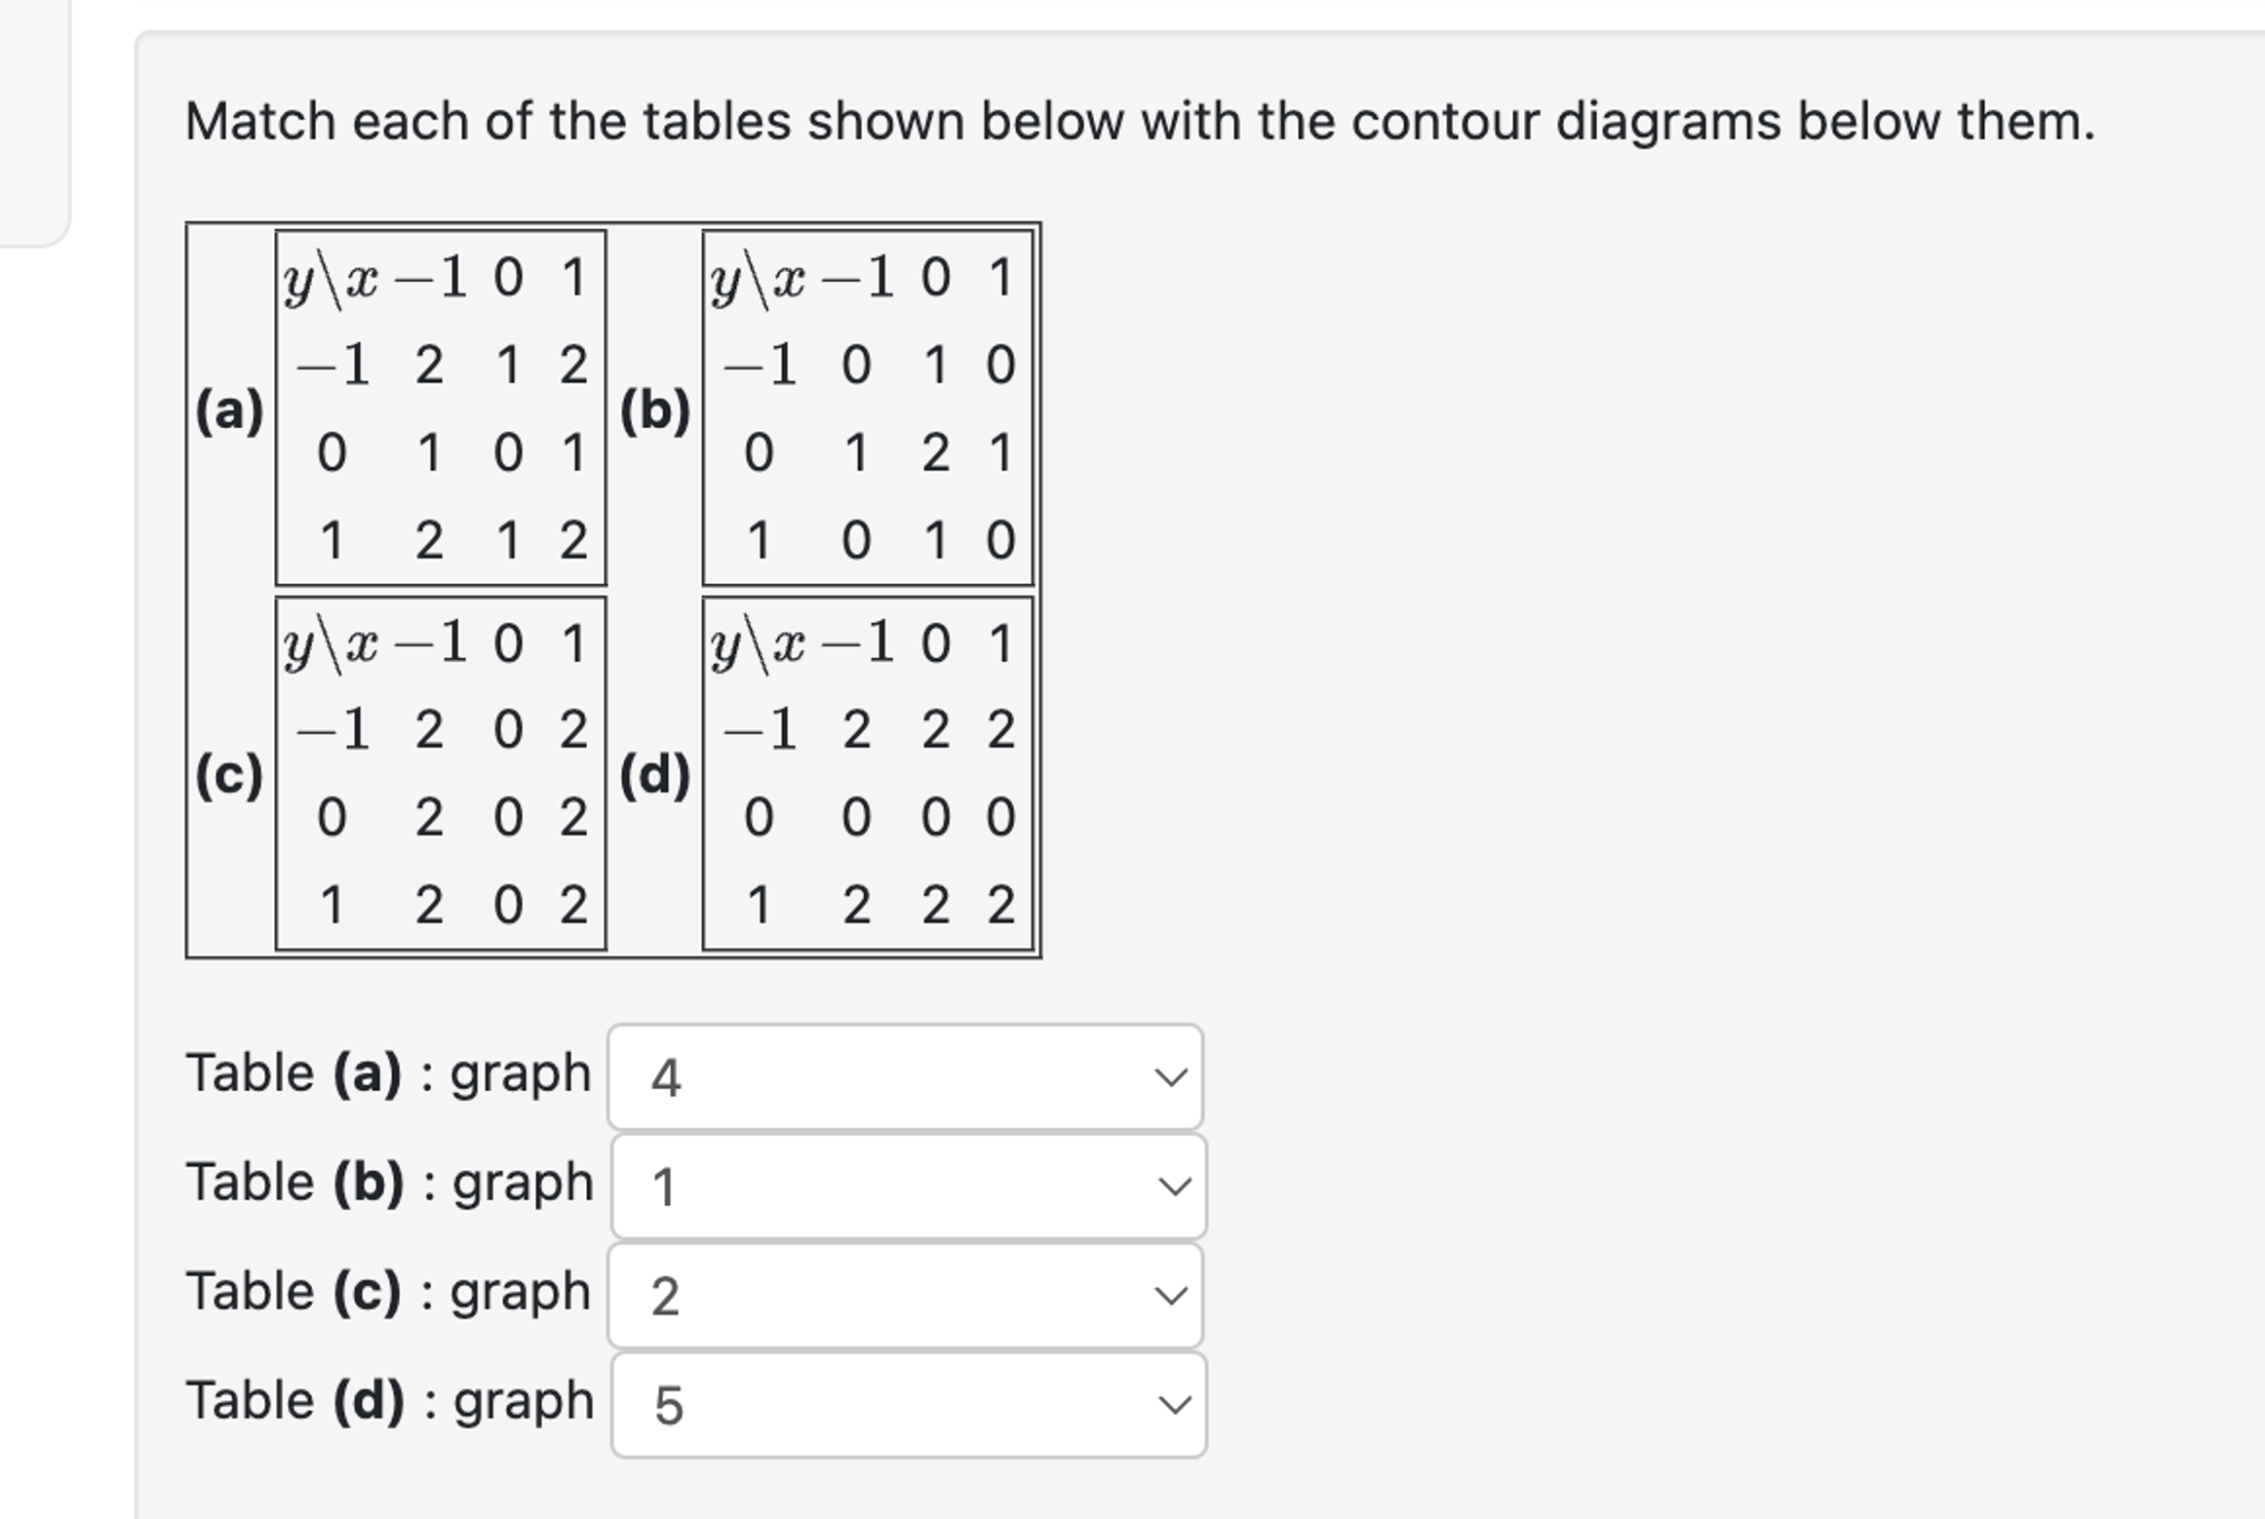The image size is (2265, 1519).
Task: Click the current value 4 for Table (a)
Action: pyautogui.click(x=667, y=1077)
